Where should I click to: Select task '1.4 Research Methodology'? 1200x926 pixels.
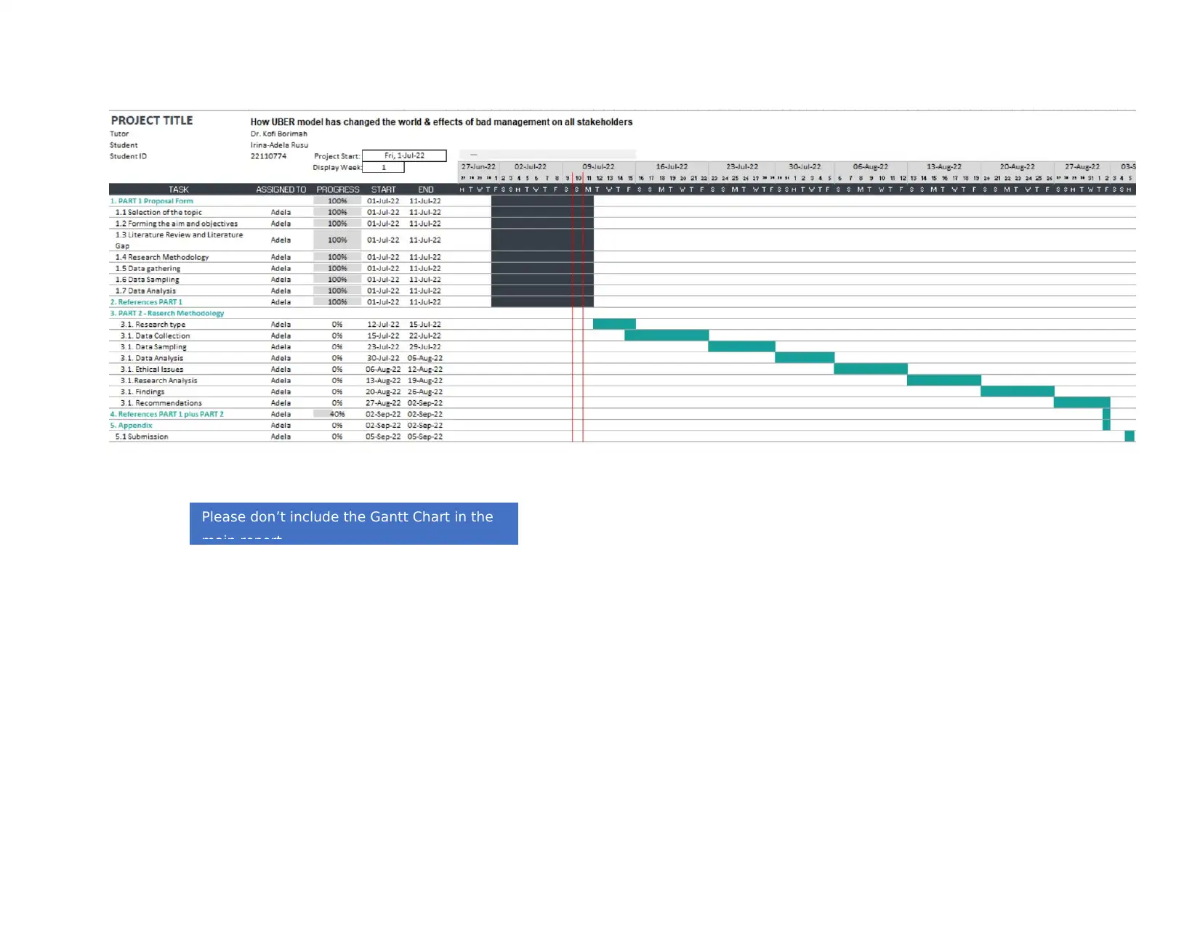(161, 257)
